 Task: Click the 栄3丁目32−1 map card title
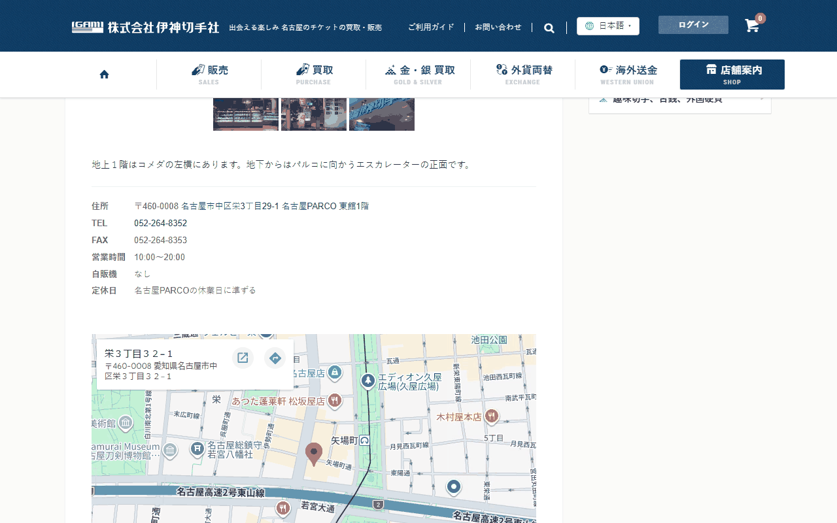pos(139,354)
